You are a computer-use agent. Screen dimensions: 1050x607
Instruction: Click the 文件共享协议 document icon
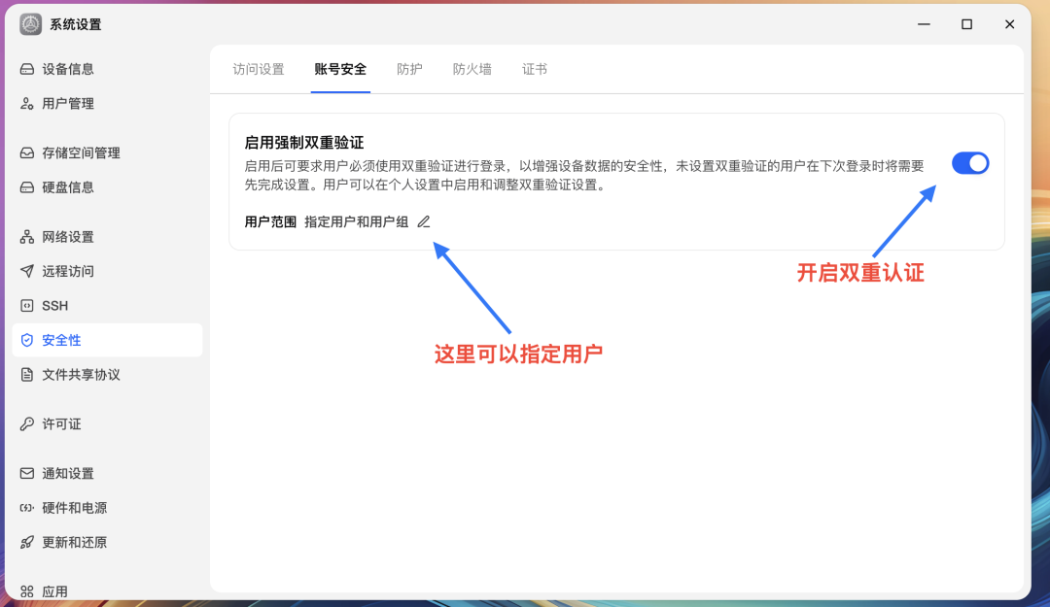pyautogui.click(x=27, y=375)
